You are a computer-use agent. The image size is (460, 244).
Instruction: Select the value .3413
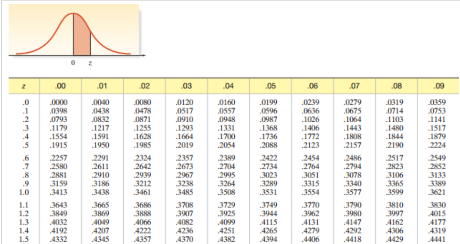coord(59,192)
